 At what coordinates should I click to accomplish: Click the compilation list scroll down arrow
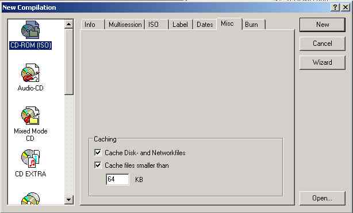click(x=69, y=200)
